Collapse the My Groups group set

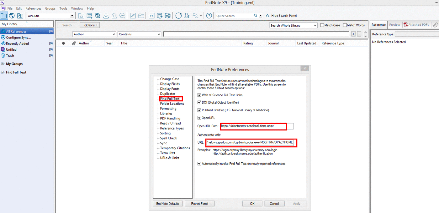point(3,64)
